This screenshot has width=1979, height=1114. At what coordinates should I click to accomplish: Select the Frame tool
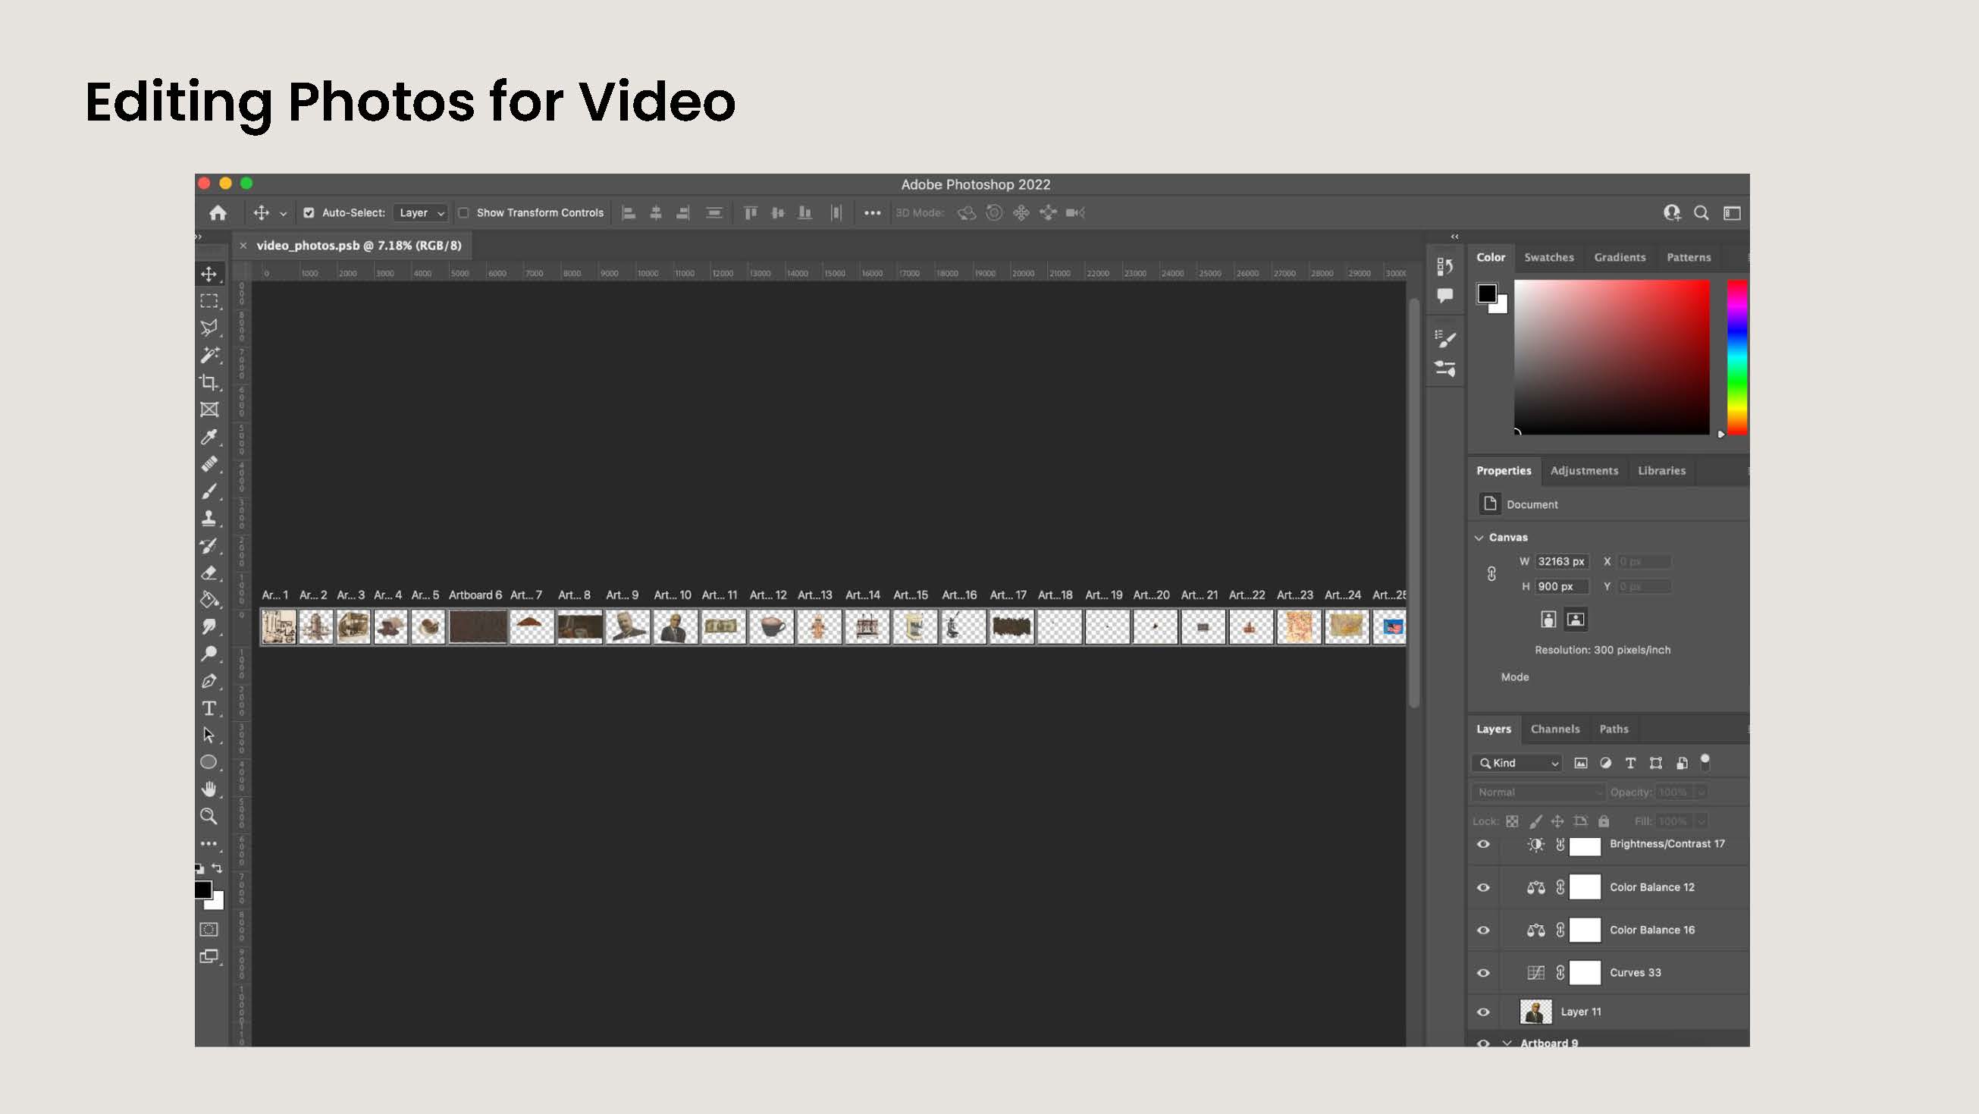point(209,410)
